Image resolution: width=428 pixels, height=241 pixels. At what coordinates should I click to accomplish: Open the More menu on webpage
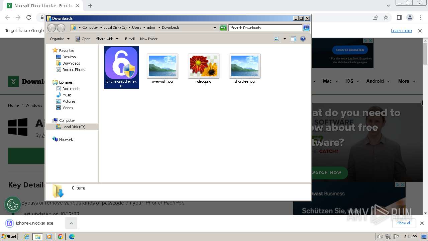(x=407, y=81)
